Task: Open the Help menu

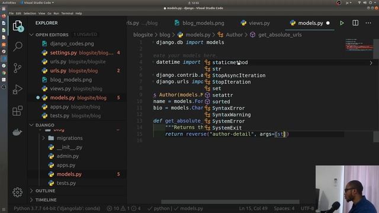Action: 79,13
